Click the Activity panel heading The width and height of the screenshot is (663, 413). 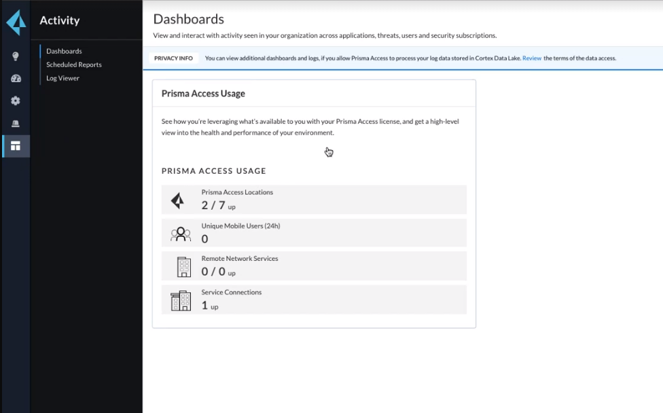coord(60,20)
